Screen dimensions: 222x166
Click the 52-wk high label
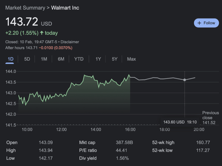point(163,142)
